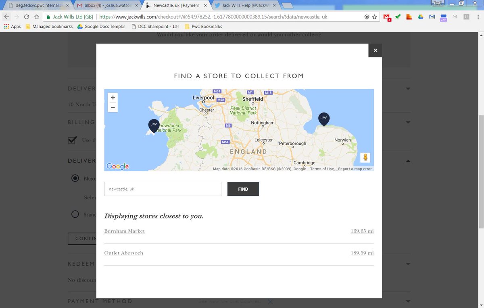Zoom in on the store map
Viewport: 484px width, 308px height.
click(113, 98)
